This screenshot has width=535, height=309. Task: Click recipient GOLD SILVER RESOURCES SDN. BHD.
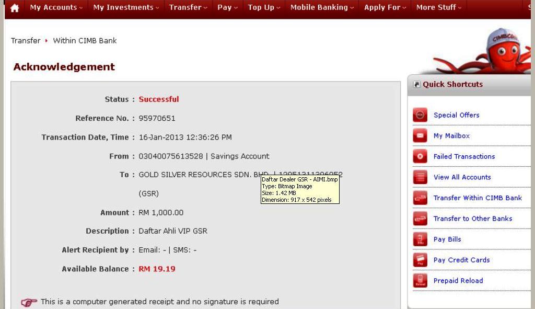pos(203,175)
